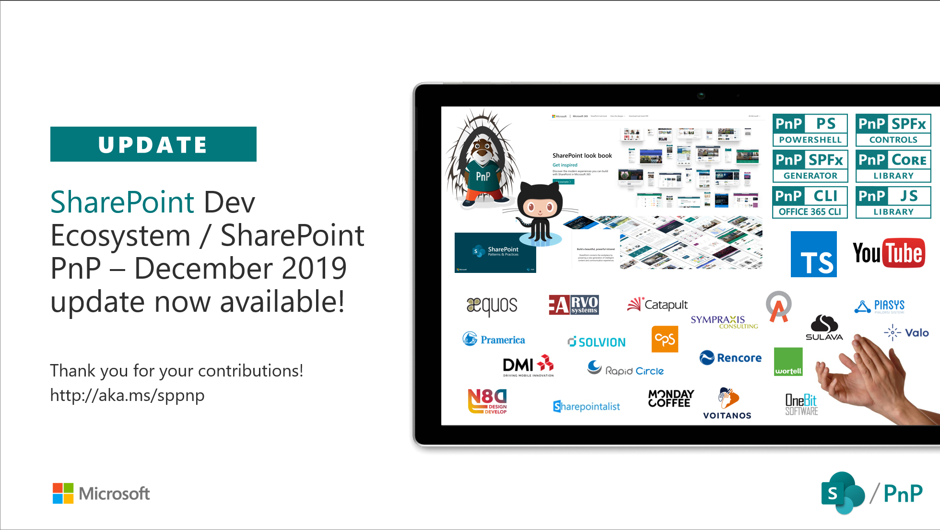Click the PnP SPFx Controls badge
The height and width of the screenshot is (530, 940).
point(893,130)
